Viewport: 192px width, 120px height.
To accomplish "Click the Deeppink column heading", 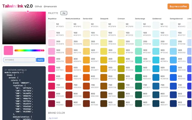I will [x=104, y=19].
